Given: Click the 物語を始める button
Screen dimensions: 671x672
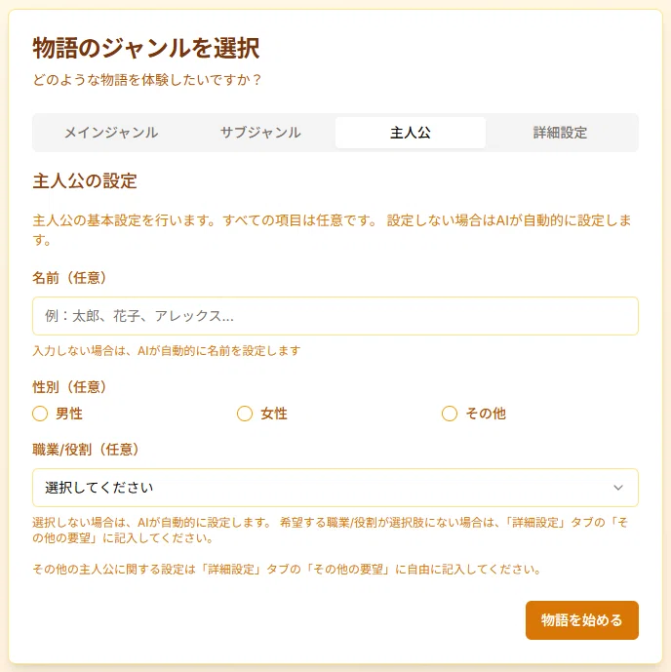Looking at the screenshot, I should (x=582, y=619).
